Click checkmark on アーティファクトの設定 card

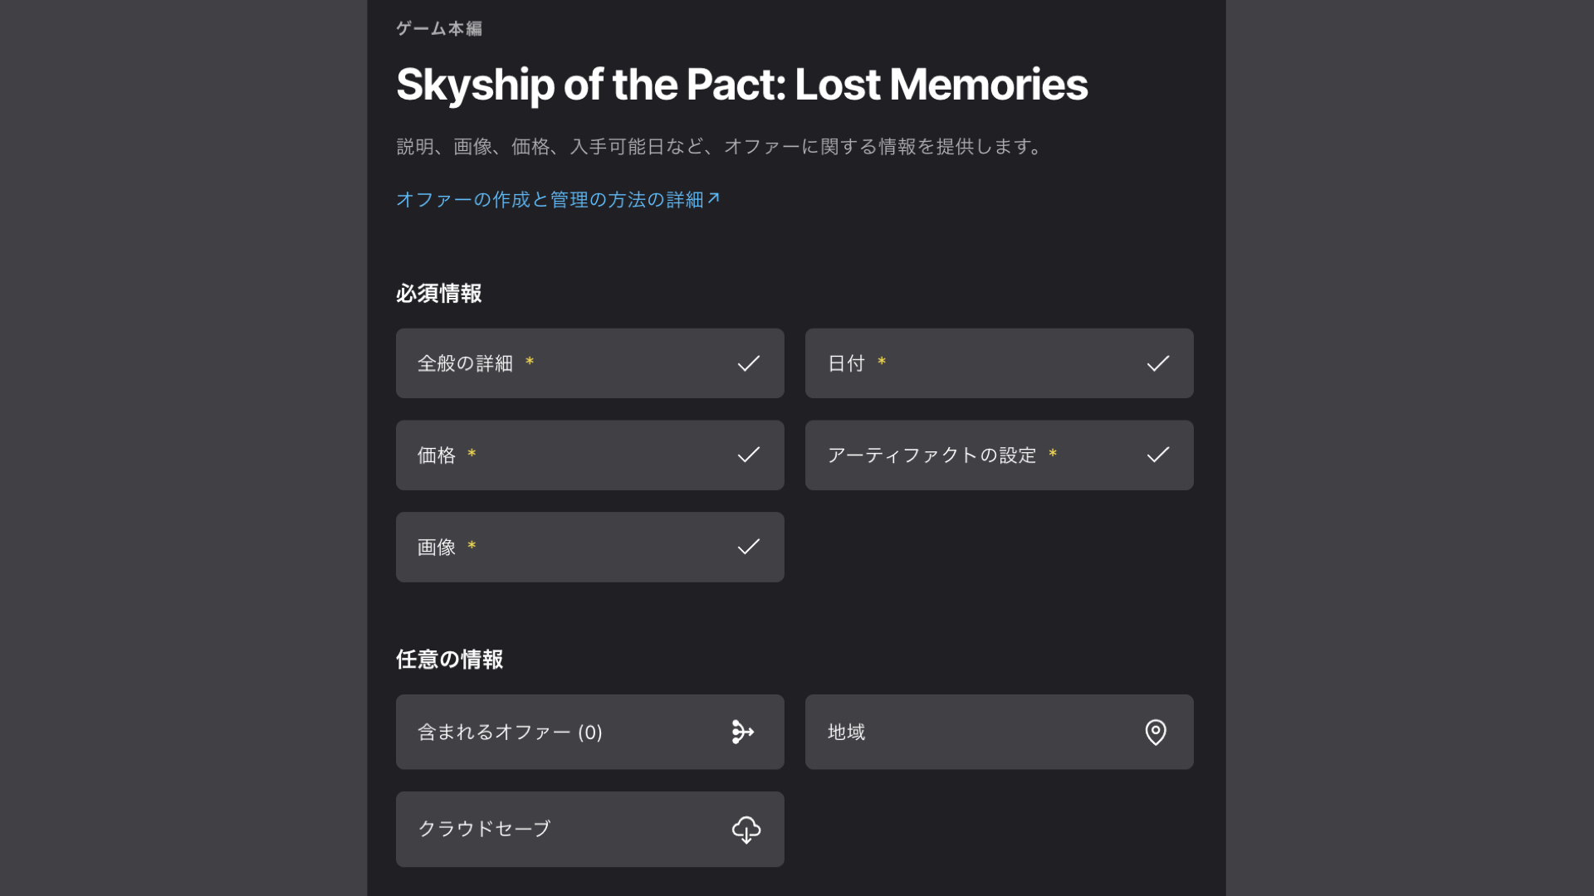1157,455
